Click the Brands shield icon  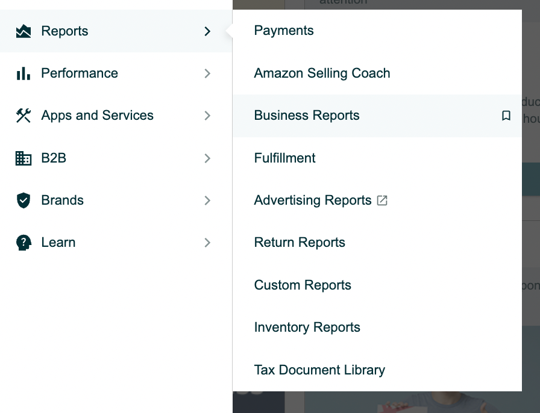point(24,200)
